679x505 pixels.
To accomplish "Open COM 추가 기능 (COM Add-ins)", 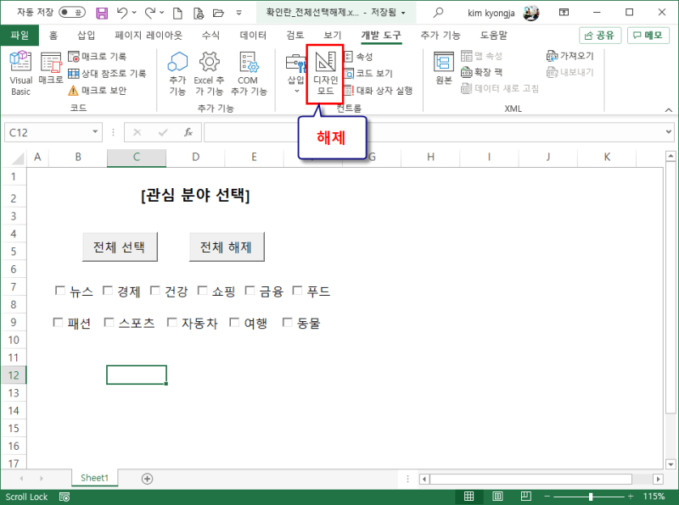I will 250,72.
